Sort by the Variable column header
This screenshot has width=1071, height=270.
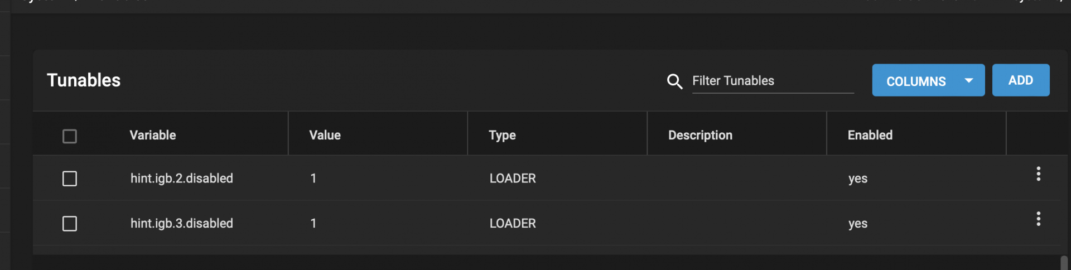coord(153,135)
